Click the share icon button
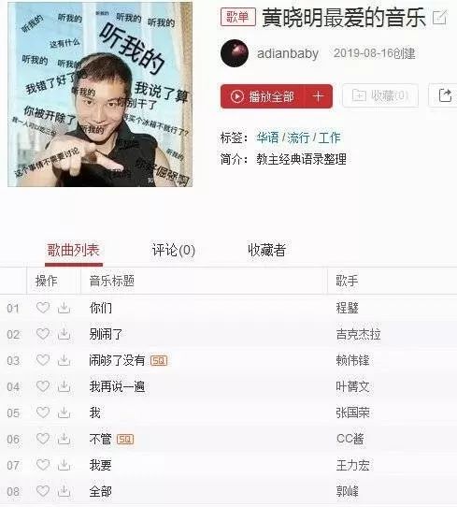This screenshot has width=457, height=507. (445, 95)
